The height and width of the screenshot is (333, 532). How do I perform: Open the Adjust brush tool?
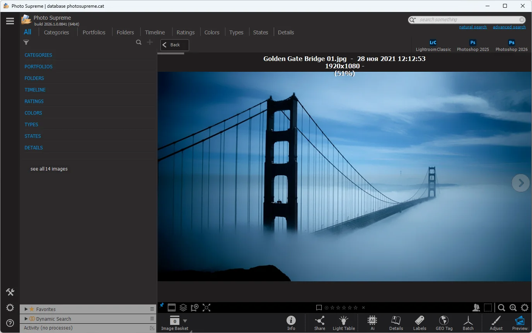(x=496, y=323)
